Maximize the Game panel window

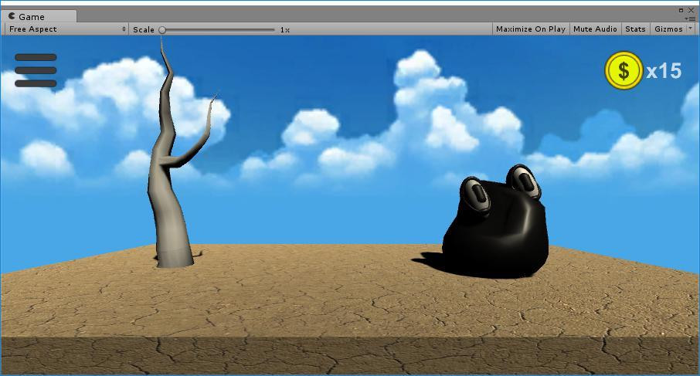(681, 10)
